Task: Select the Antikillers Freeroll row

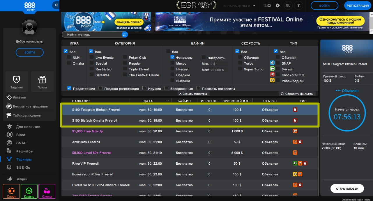Action: click(x=190, y=142)
